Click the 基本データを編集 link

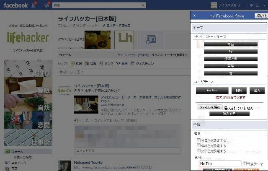pyautogui.click(x=118, y=26)
